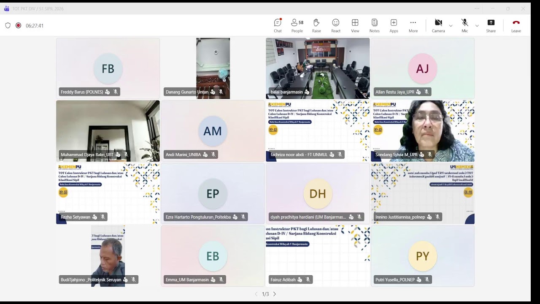540x304 pixels.
Task: Open the React emoji menu
Action: [336, 25]
